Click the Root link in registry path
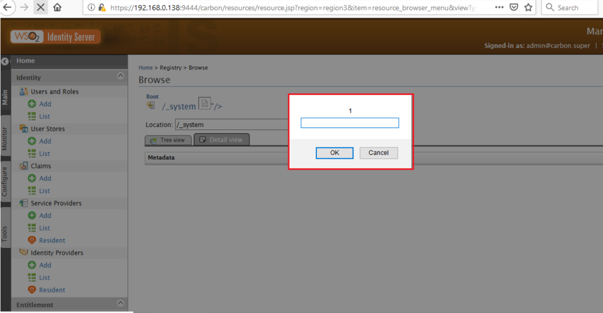 tap(153, 97)
